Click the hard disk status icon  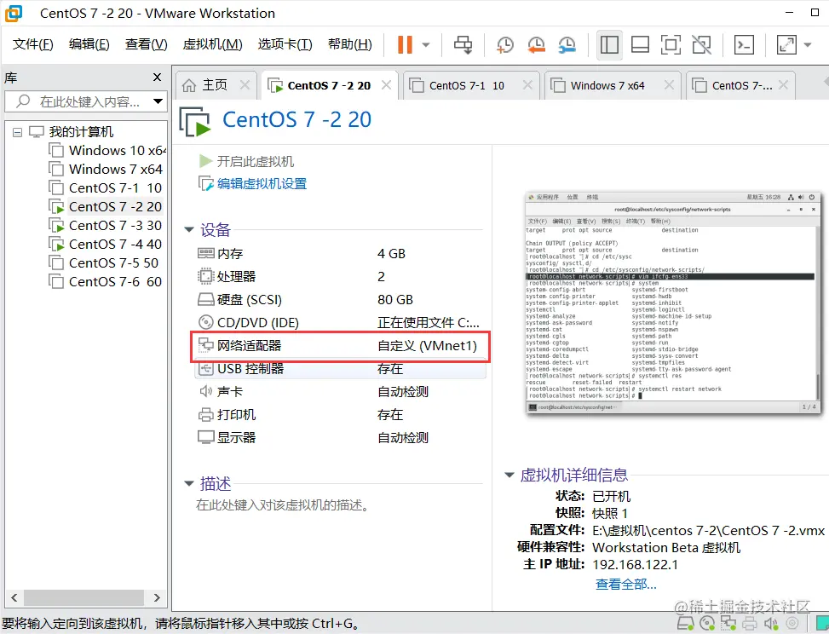pyautogui.click(x=683, y=623)
